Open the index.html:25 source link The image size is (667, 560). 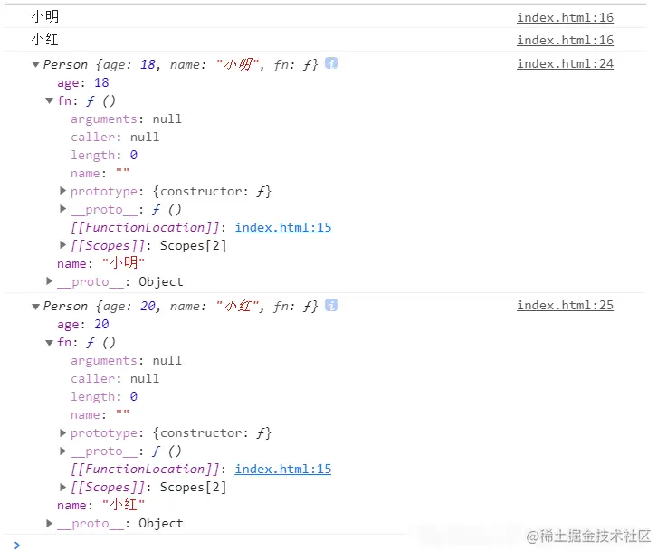point(565,305)
